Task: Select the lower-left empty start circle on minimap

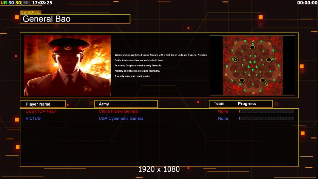Action: (242, 80)
